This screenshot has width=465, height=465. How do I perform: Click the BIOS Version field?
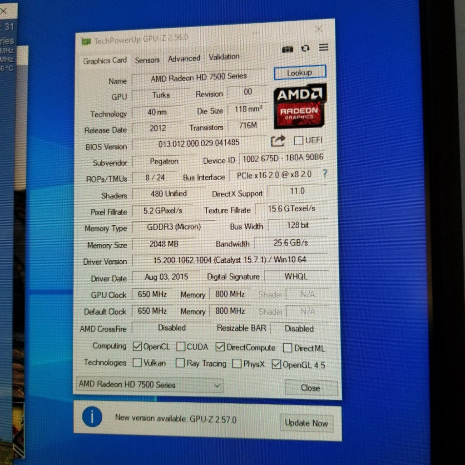point(199,143)
